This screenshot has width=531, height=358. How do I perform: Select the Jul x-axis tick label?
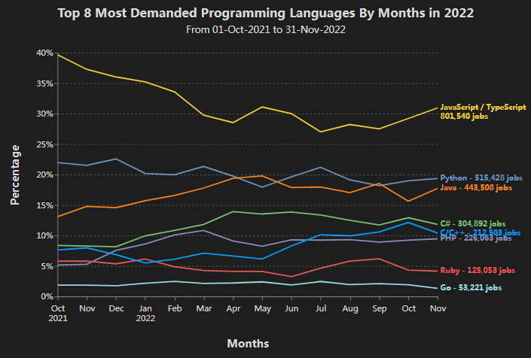[x=320, y=308]
